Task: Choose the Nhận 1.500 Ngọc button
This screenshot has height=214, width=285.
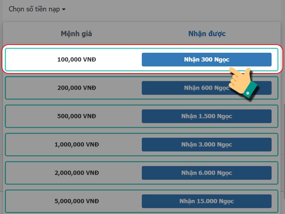Action: tap(207, 116)
